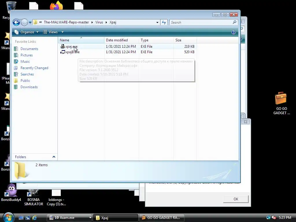The width and height of the screenshot is (296, 222).
Task: Open dropdown arrow after The-MALWARE-Repo-master breadcrumb
Action: click(92, 22)
